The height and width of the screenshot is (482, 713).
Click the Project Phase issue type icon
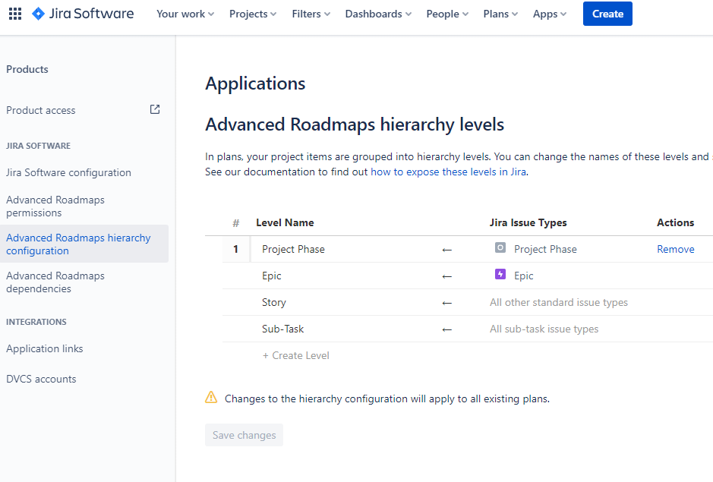(x=500, y=247)
